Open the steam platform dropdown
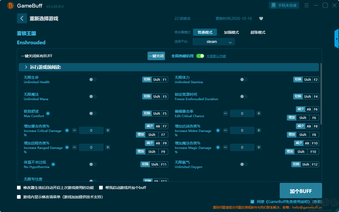The image size is (339, 212). 214,42
